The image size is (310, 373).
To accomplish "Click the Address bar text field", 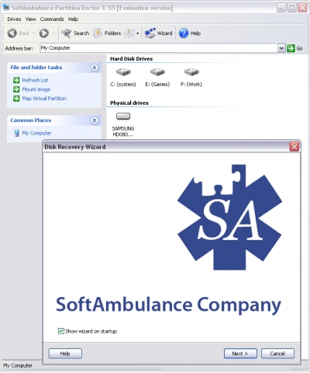I will click(x=159, y=48).
